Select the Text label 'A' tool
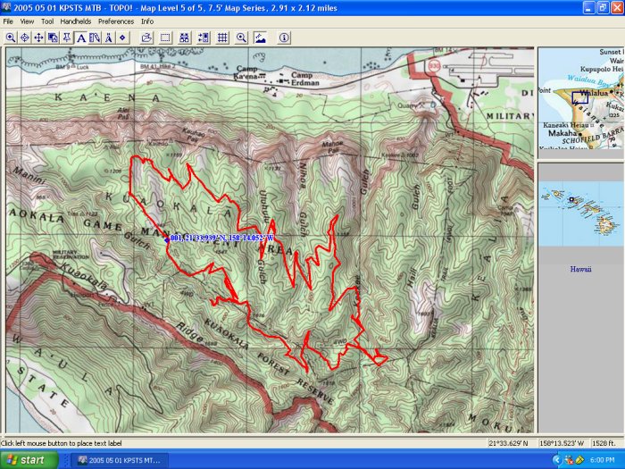 81,38
